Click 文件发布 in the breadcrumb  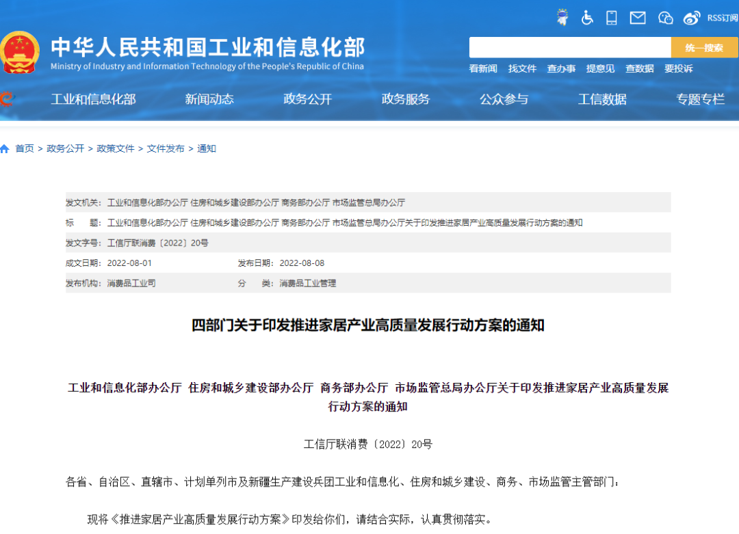tap(166, 148)
